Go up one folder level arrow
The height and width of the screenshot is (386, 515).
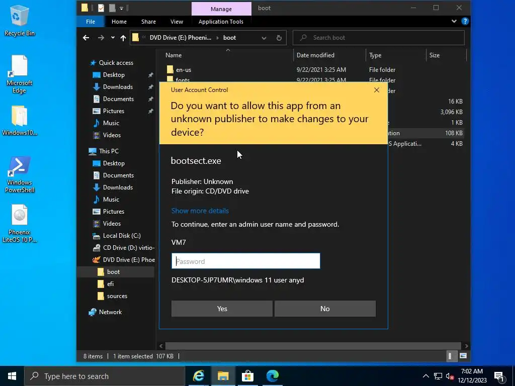123,38
